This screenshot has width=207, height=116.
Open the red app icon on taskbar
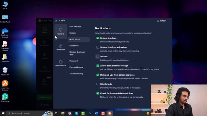(x=103, y=113)
